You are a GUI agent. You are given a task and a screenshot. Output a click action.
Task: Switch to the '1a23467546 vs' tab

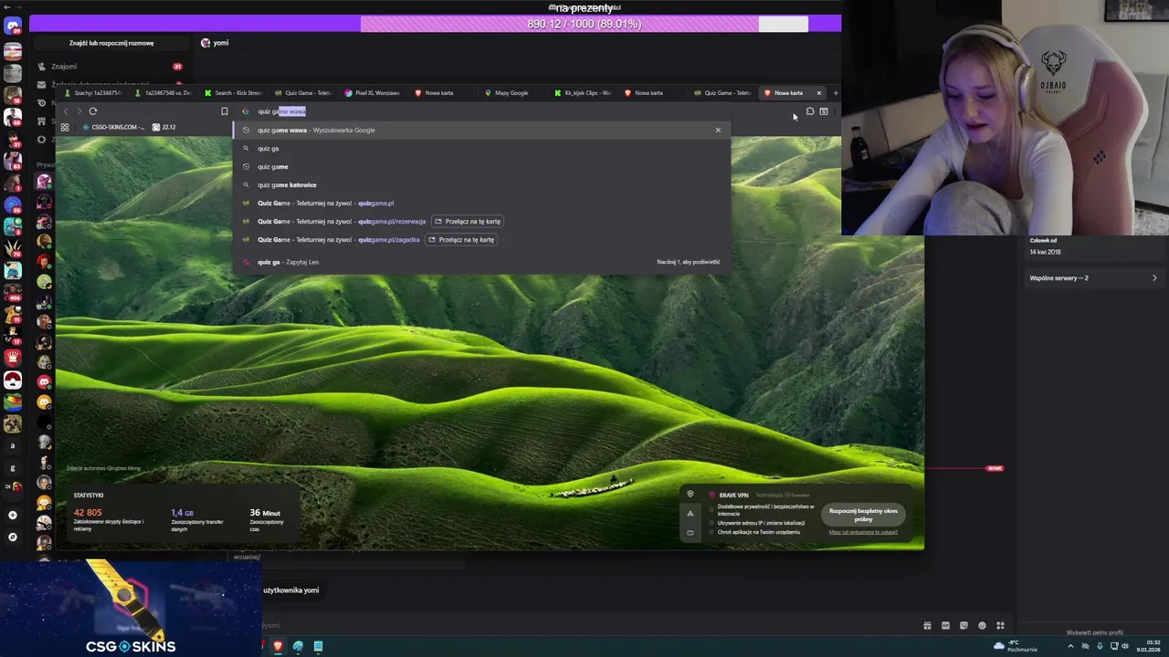(164, 93)
